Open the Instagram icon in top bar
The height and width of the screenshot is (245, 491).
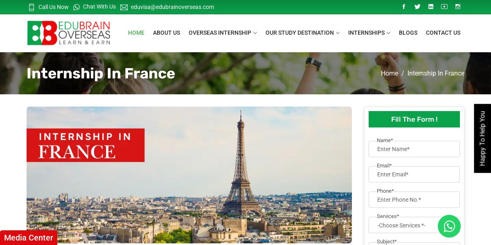[458, 7]
